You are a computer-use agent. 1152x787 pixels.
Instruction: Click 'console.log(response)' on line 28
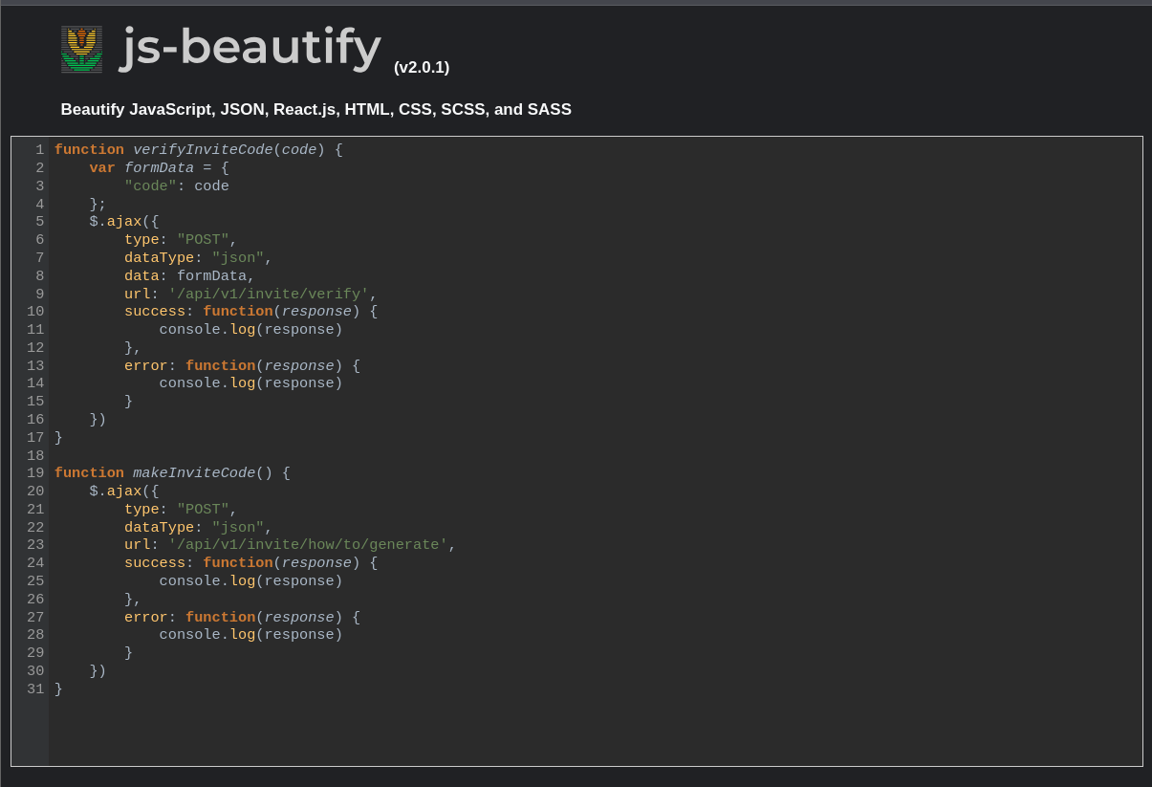click(250, 635)
